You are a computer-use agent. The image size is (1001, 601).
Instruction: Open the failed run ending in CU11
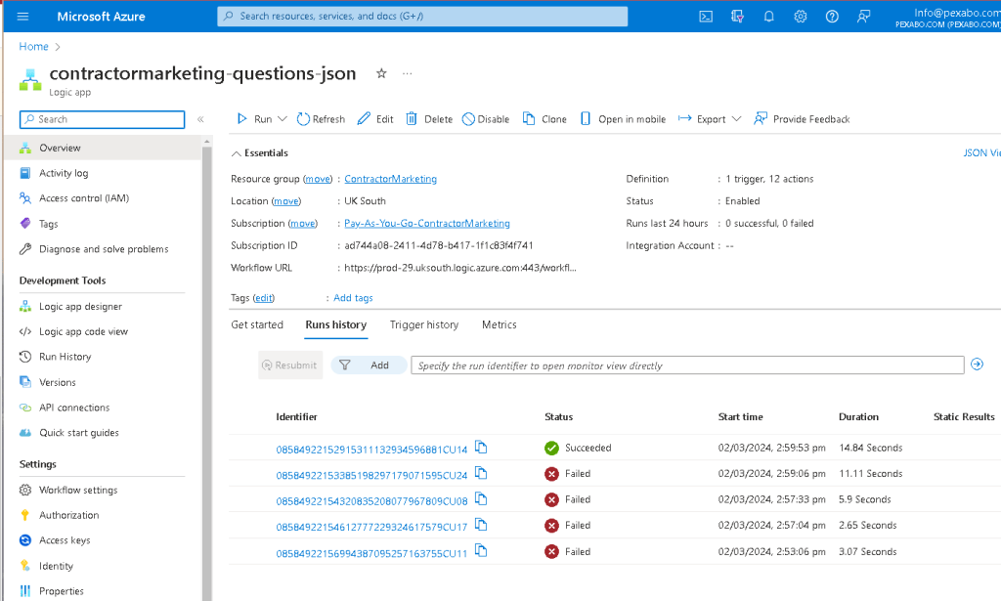pos(371,554)
